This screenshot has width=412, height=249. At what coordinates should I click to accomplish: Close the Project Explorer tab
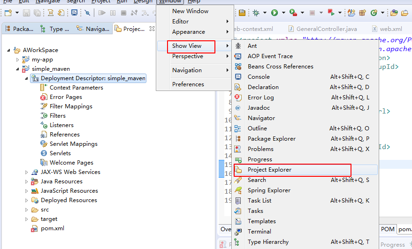coord(152,29)
